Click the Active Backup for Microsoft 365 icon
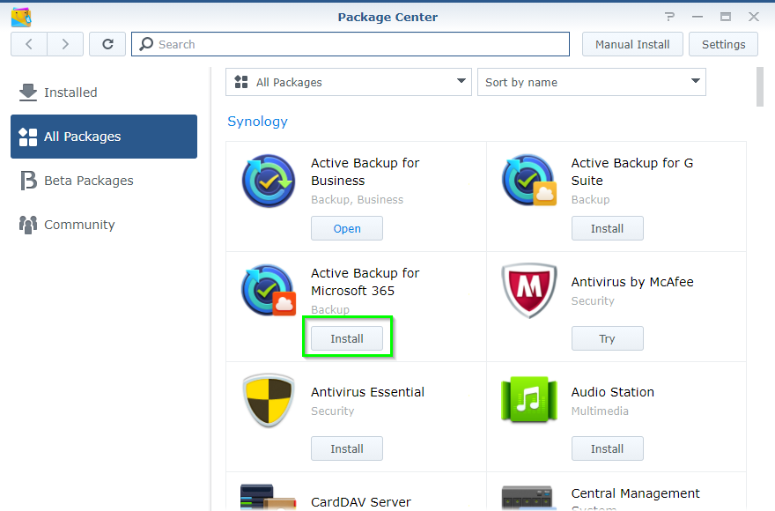Image resolution: width=775 pixels, height=511 pixels. click(x=269, y=291)
